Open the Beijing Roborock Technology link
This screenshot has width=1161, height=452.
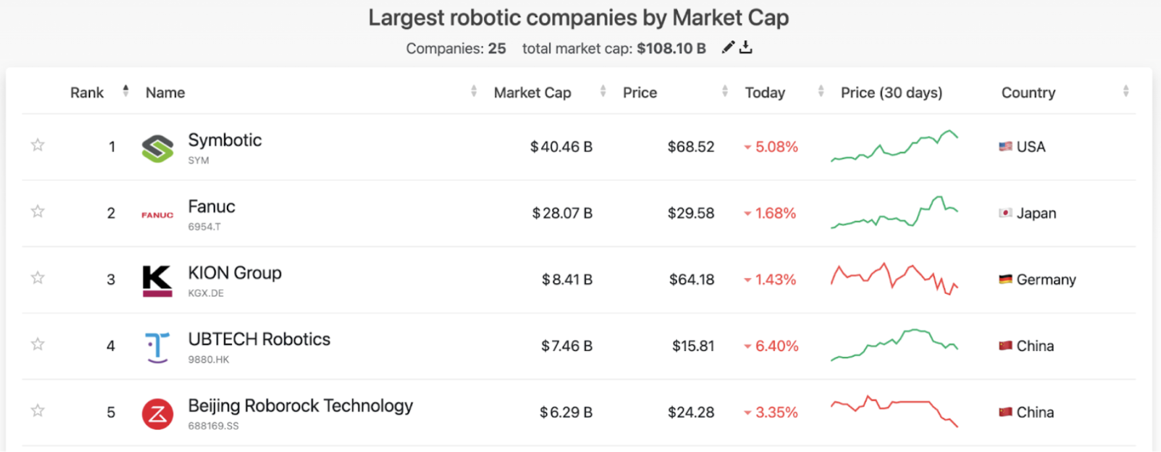click(x=300, y=405)
